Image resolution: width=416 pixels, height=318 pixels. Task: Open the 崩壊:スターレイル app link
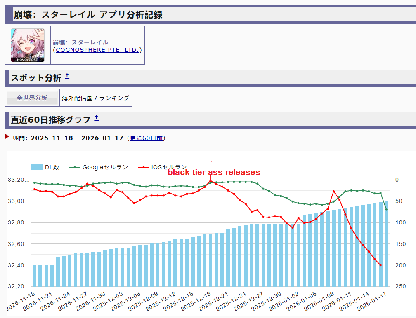point(80,42)
